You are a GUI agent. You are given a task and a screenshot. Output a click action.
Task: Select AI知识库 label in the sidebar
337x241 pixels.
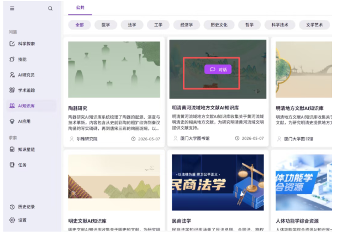click(26, 106)
